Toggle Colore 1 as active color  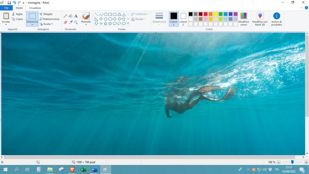[174, 19]
